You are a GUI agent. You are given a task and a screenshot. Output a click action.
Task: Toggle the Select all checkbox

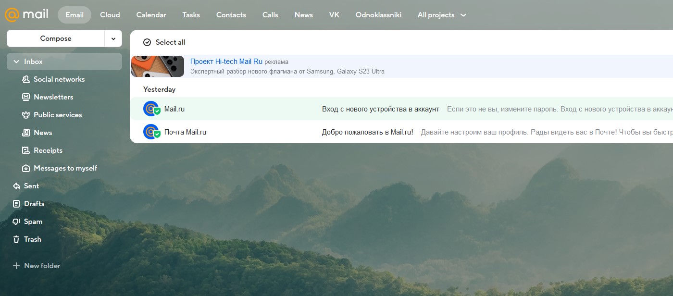point(148,42)
